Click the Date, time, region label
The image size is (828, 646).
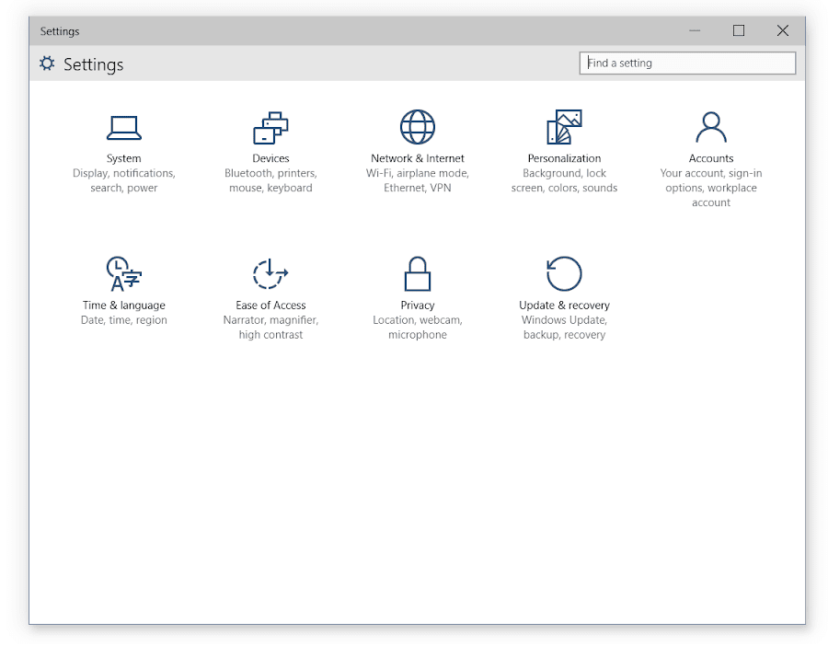(123, 320)
